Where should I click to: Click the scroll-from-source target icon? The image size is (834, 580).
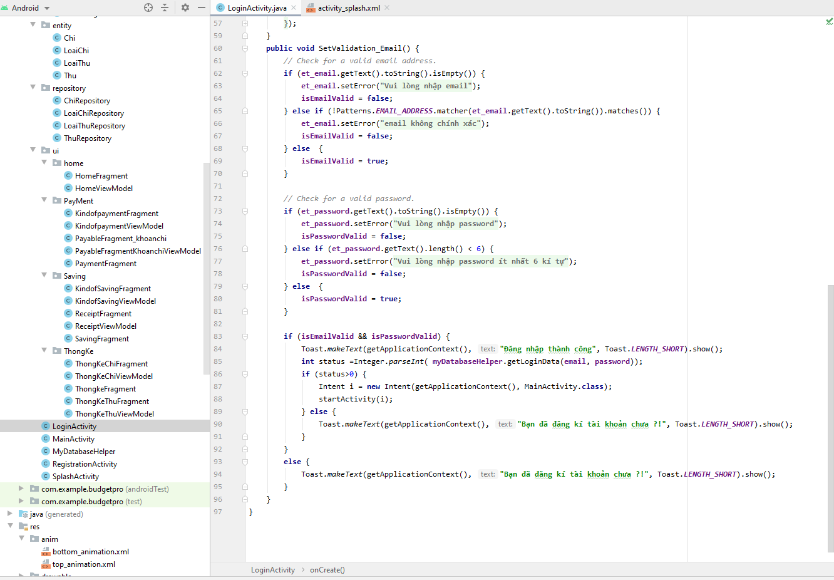(148, 8)
